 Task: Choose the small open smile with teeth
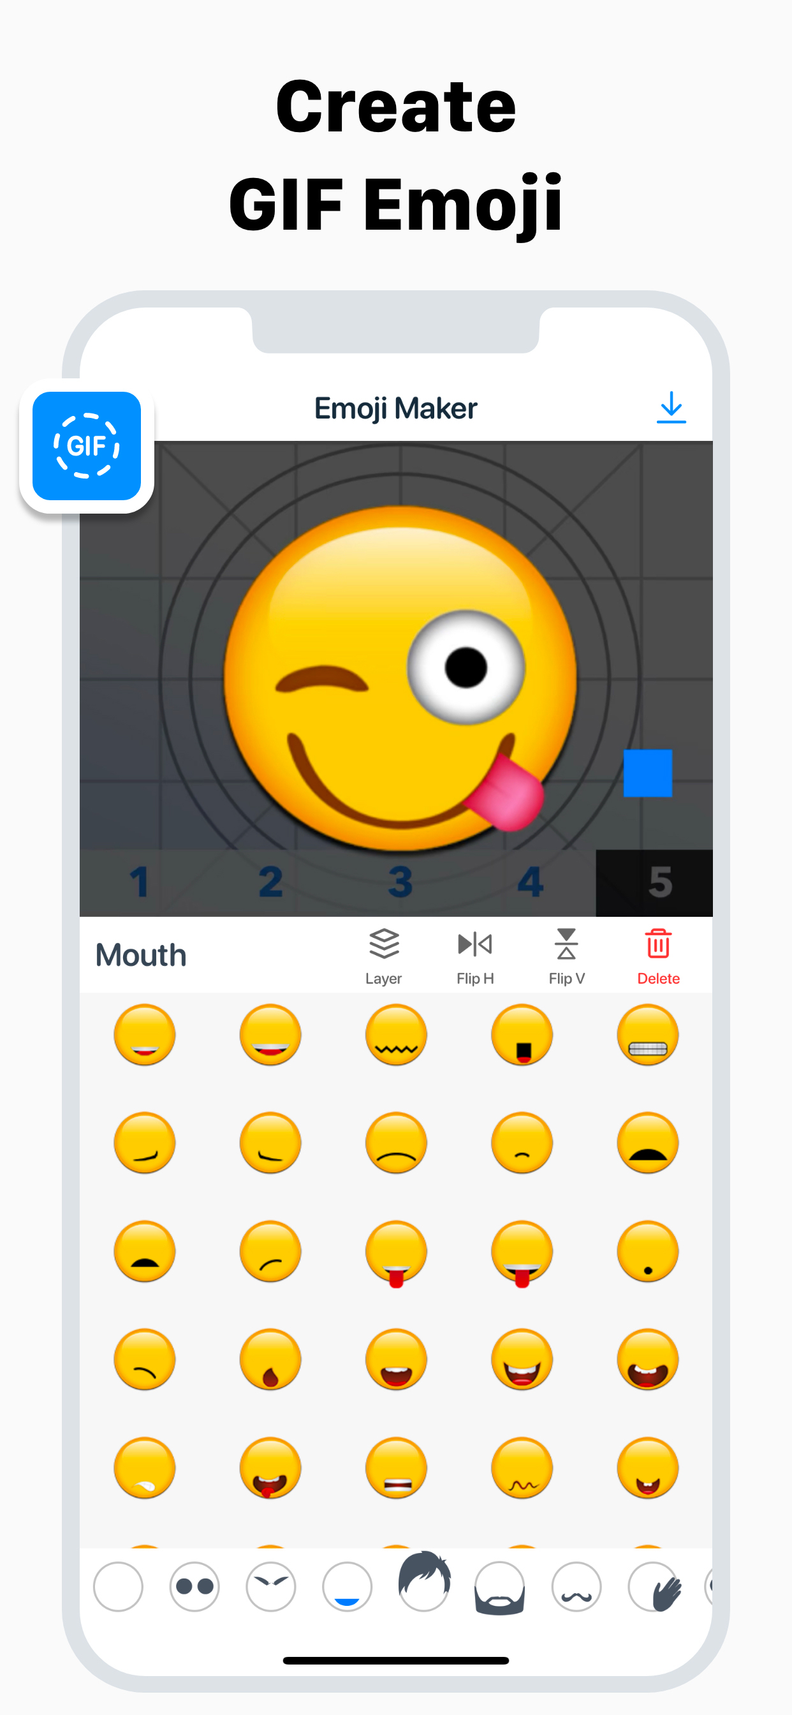coord(648,1468)
